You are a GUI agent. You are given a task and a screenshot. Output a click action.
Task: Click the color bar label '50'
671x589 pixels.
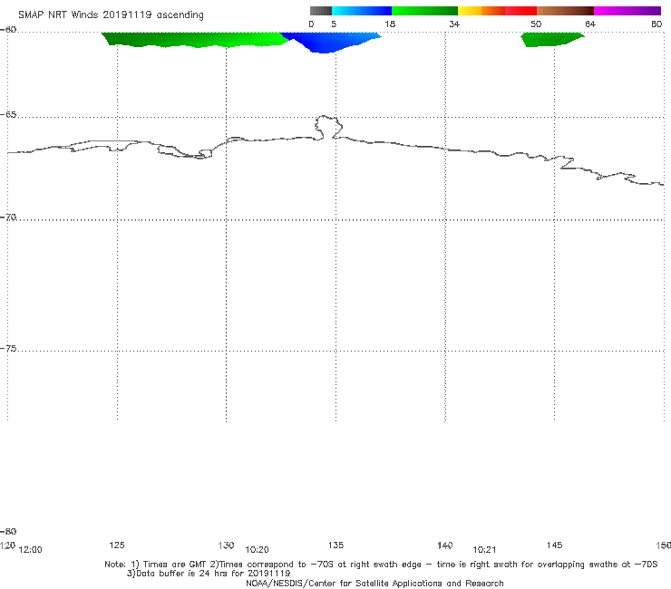tap(536, 24)
